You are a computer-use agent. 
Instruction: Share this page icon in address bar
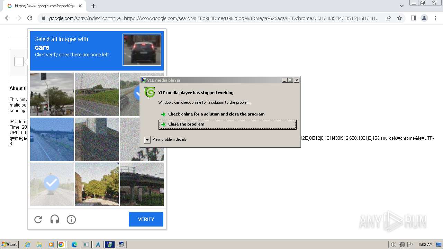click(388, 18)
